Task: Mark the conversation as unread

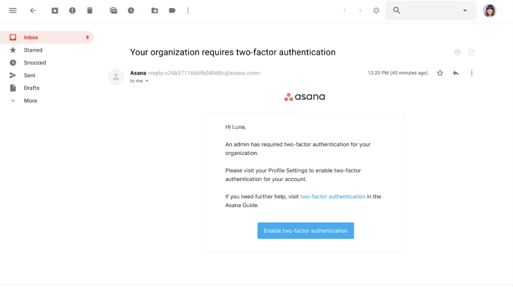Action: pos(114,10)
